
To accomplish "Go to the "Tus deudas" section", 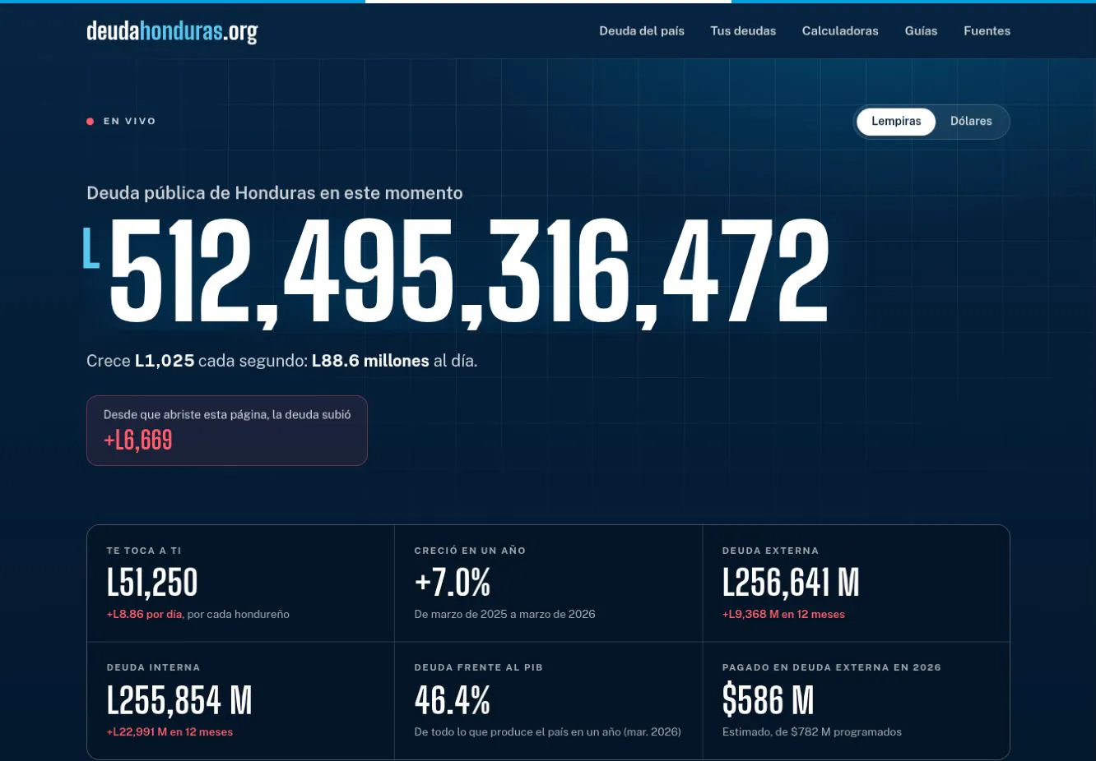I will 743,31.
